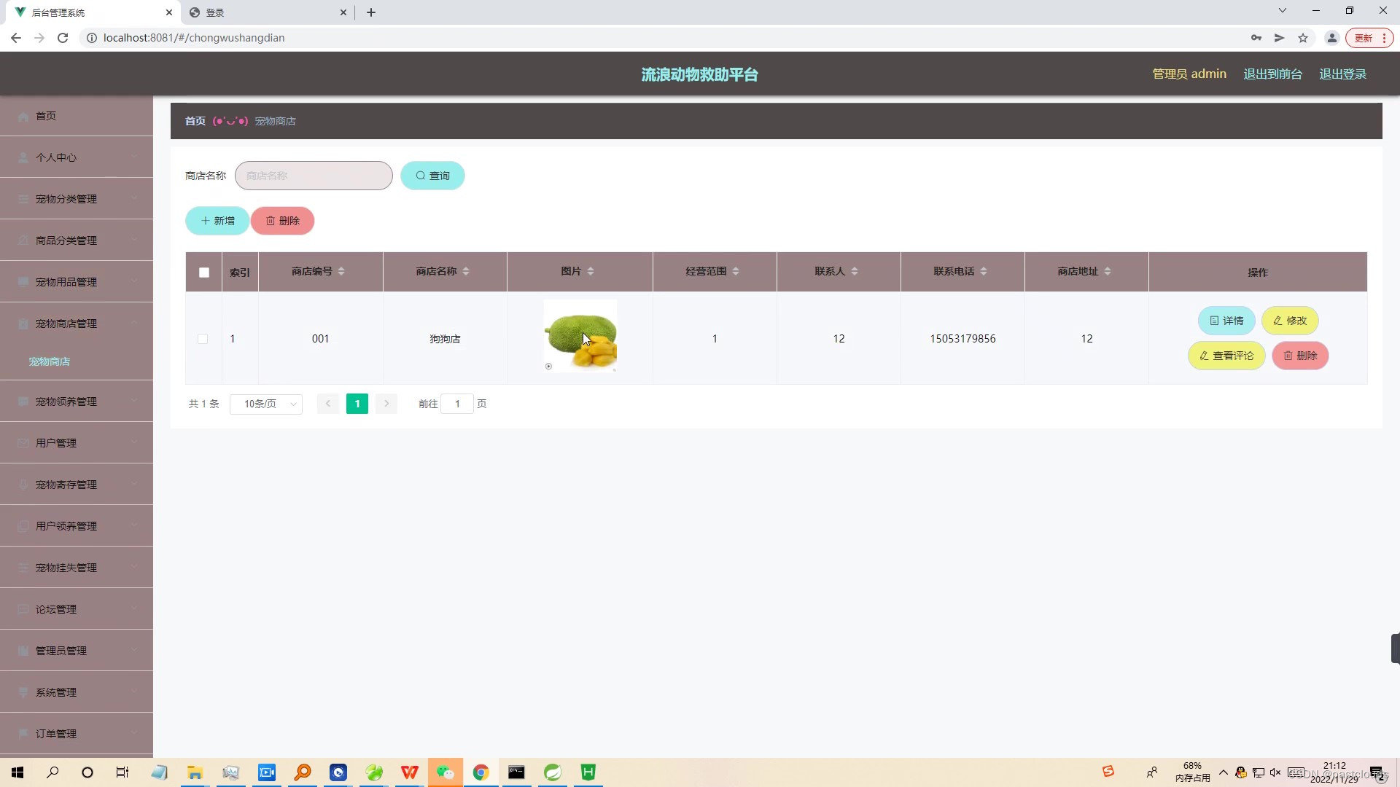Open the 10条/页 page-size dropdown
This screenshot has height=787, width=1400.
click(x=265, y=404)
